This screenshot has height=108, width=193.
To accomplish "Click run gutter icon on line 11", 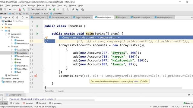I will tap(37, 34).
